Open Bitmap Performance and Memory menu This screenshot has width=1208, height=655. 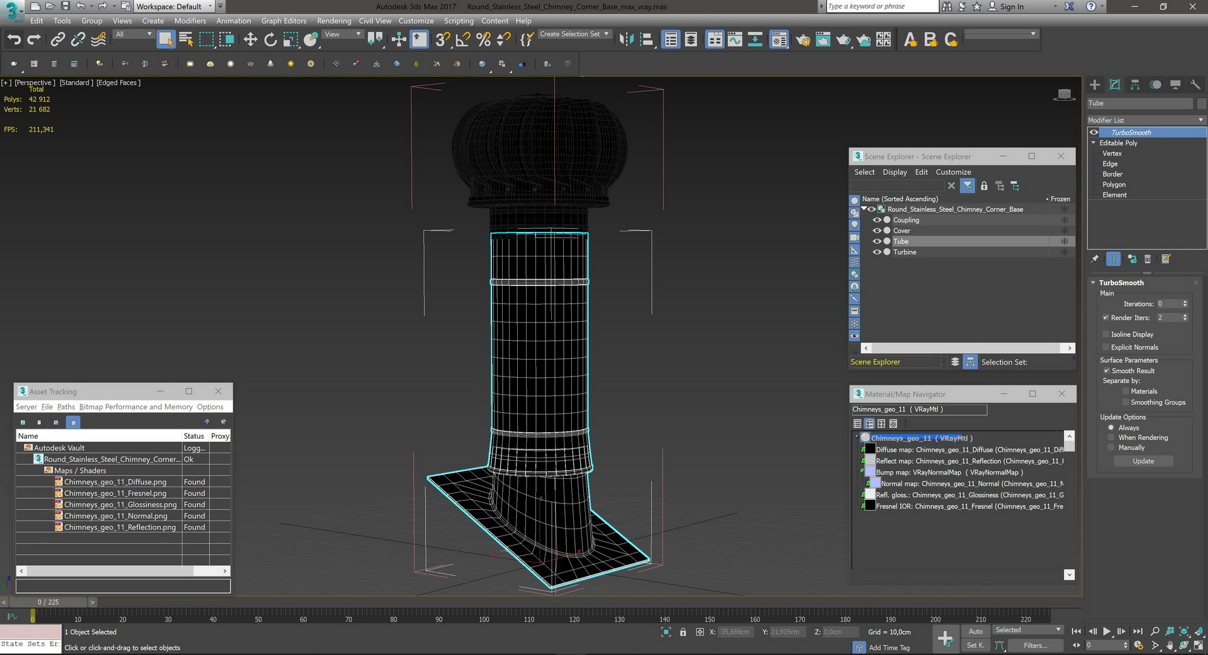136,407
